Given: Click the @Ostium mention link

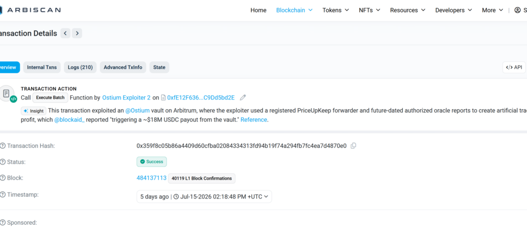Looking at the screenshot, I should pos(138,111).
